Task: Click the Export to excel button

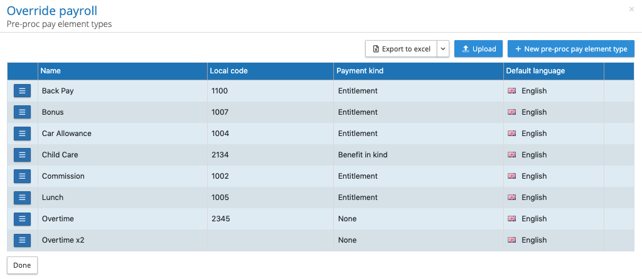Action: point(402,49)
